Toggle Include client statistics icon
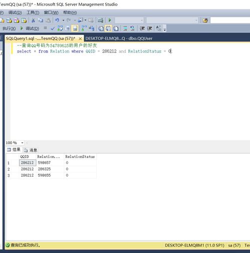This screenshot has width=250, height=253. tap(91, 28)
